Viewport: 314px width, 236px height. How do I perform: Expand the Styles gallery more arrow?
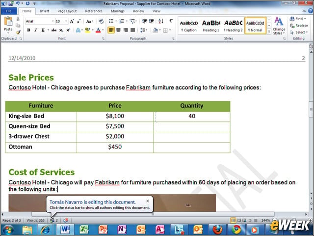[269, 32]
